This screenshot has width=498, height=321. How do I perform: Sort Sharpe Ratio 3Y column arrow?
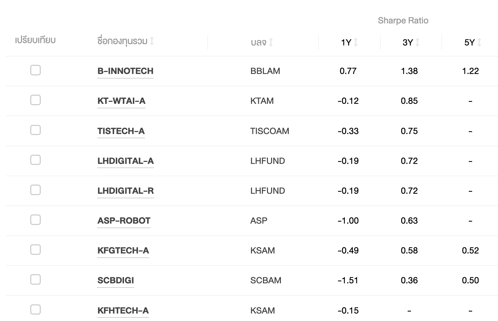click(x=417, y=42)
